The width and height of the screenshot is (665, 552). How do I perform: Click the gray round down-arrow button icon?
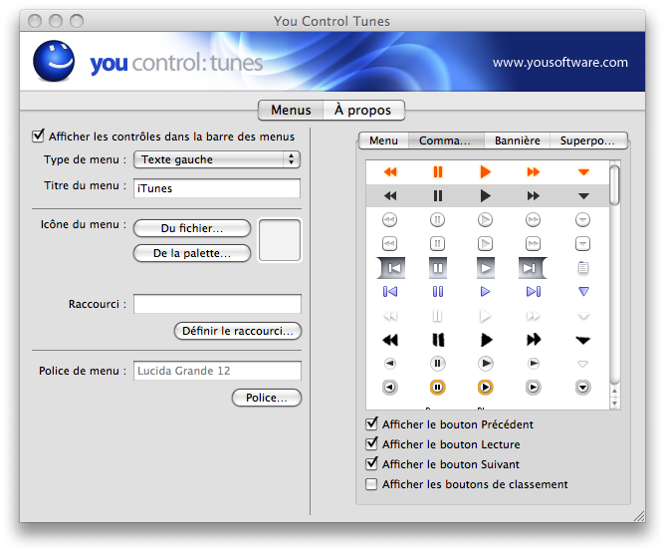click(583, 388)
